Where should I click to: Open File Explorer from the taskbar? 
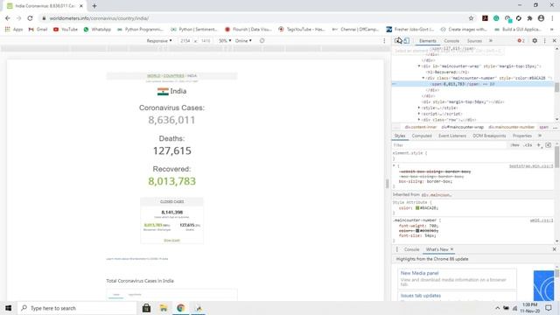click(x=164, y=308)
